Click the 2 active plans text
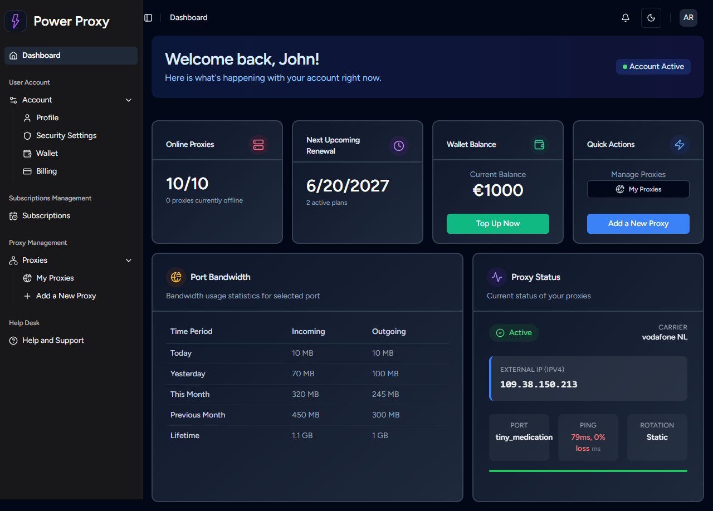The height and width of the screenshot is (511, 713). tap(327, 203)
